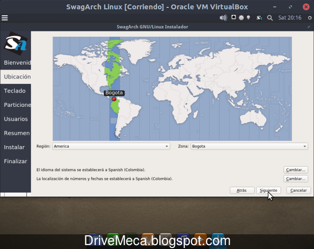Screen dimensions: 314x249
Task: Click the Bogota label on the map
Action: coord(114,93)
